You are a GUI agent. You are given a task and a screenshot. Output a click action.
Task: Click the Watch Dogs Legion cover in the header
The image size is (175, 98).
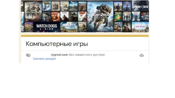click(46, 27)
